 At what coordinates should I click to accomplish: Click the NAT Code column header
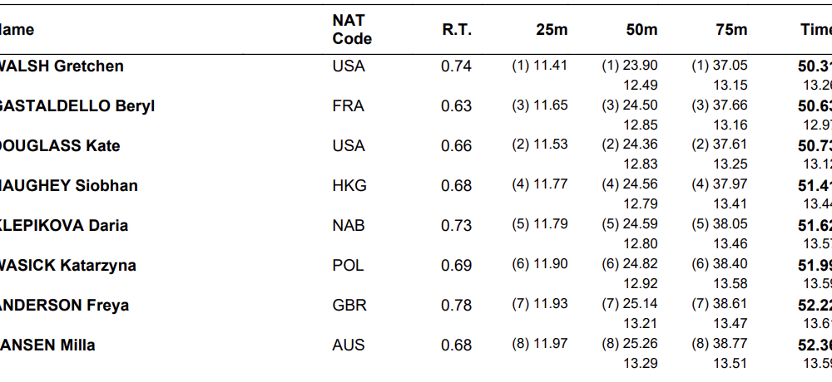[352, 30]
